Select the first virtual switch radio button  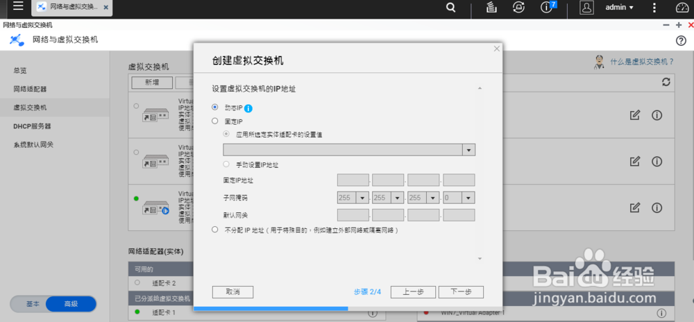point(136,105)
